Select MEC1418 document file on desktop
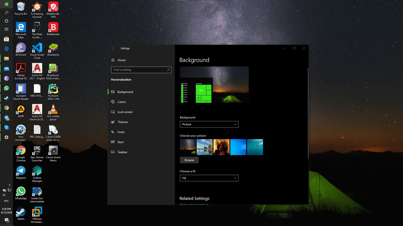Viewport: 403px width, 226px height. pos(37,91)
